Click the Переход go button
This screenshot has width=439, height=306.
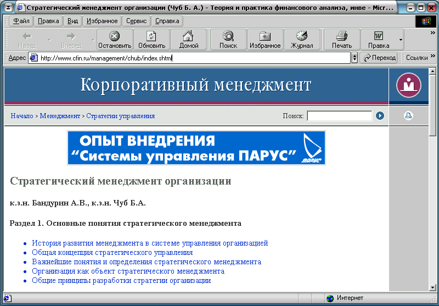tap(379, 58)
